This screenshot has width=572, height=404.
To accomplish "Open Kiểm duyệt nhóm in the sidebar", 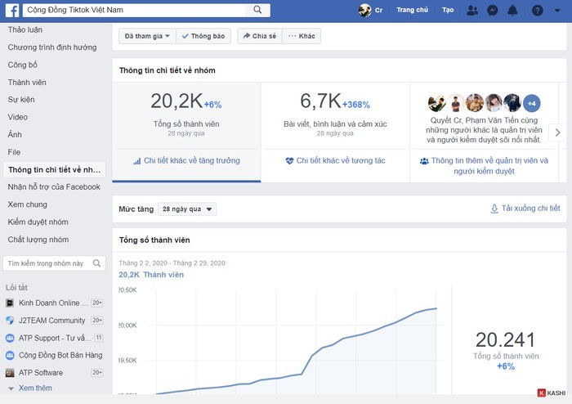I will point(38,222).
